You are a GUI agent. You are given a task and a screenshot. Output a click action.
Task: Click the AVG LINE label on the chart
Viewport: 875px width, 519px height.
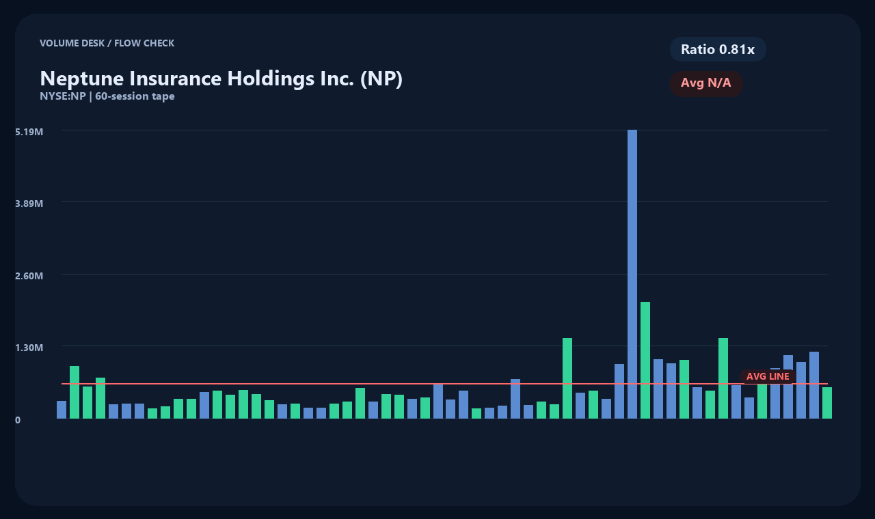tap(768, 376)
